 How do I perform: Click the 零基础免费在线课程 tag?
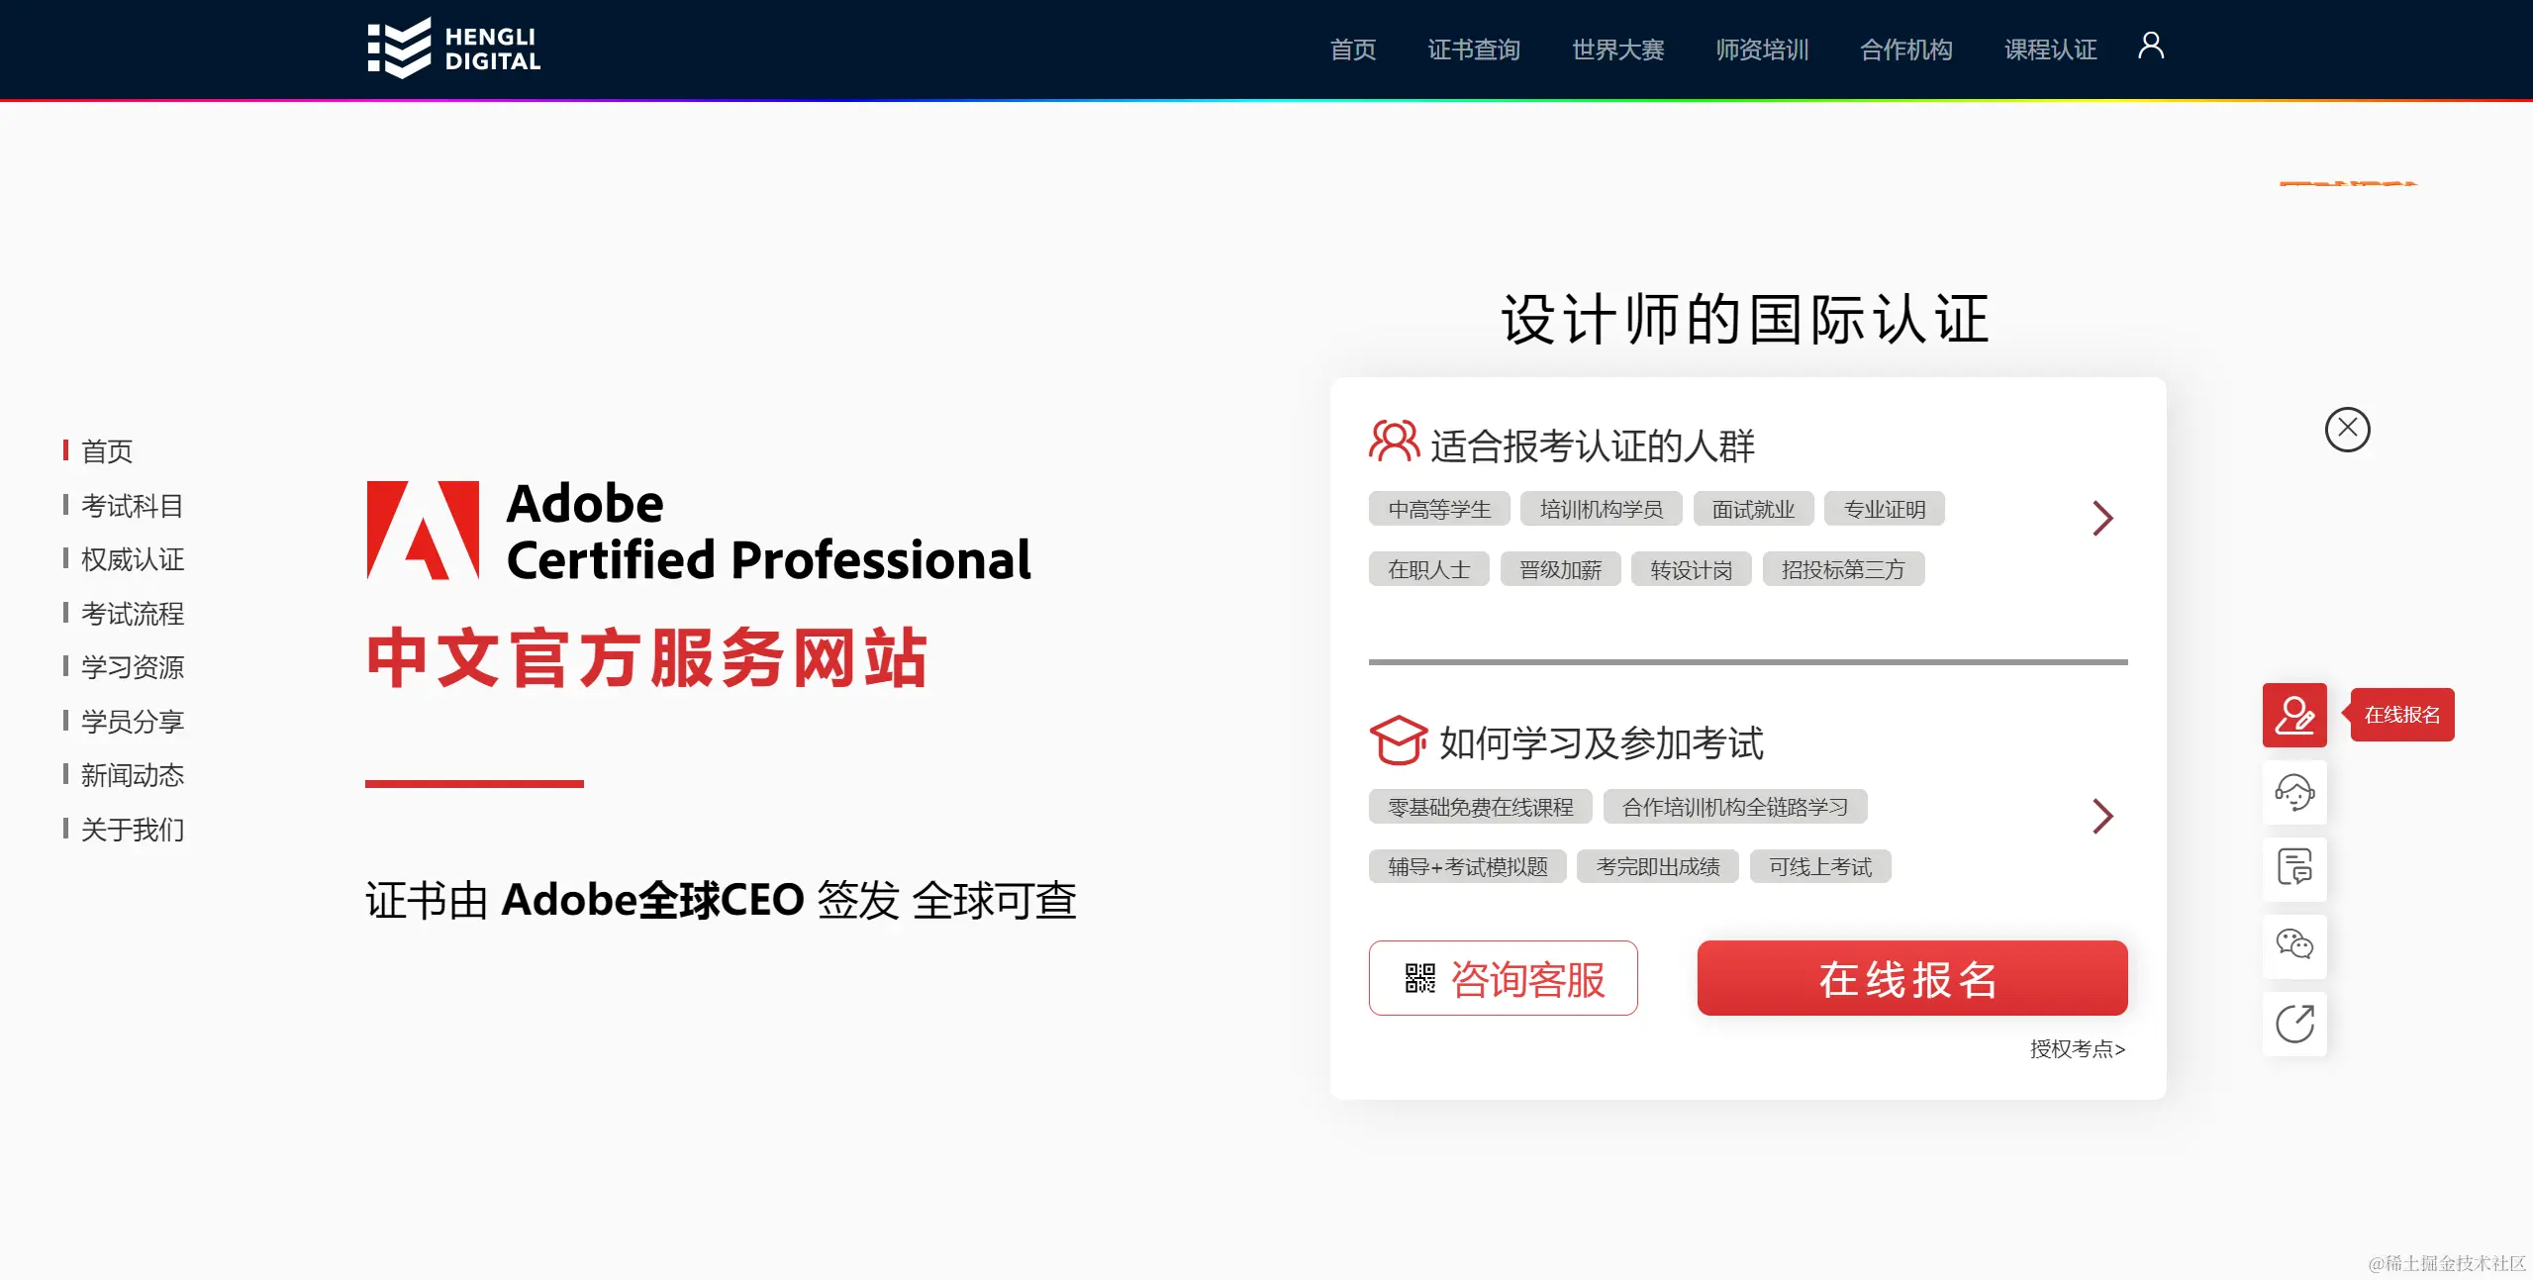(1480, 807)
